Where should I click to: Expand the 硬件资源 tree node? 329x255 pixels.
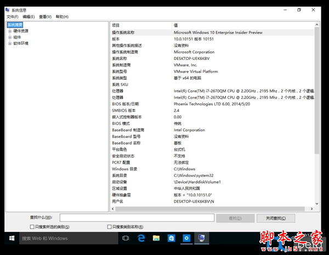pos(9,31)
